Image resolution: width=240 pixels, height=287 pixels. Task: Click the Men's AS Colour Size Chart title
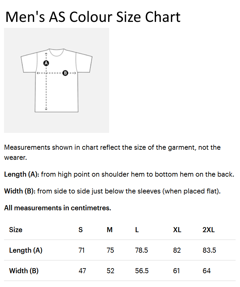pyautogui.click(x=93, y=16)
